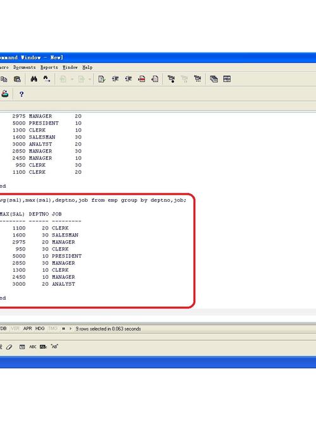Open the Help menu
The width and height of the screenshot is (316, 421).
(x=87, y=68)
